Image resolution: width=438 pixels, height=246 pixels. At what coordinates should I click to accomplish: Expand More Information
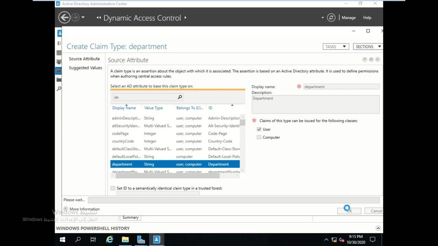tap(66, 209)
